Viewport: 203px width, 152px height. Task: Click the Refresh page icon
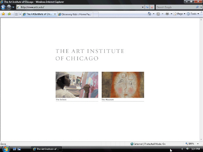point(147,7)
